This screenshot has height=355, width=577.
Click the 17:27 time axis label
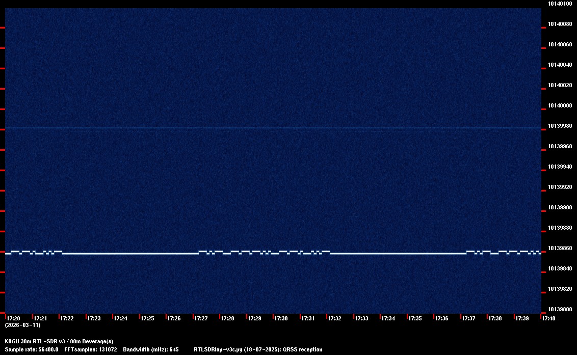click(x=200, y=318)
